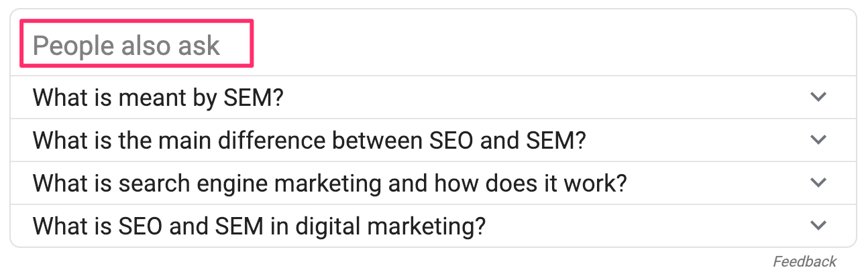Expand 'What is the main difference between SEO and SEM?'
Screen dimensions: 868x276
tap(309, 140)
